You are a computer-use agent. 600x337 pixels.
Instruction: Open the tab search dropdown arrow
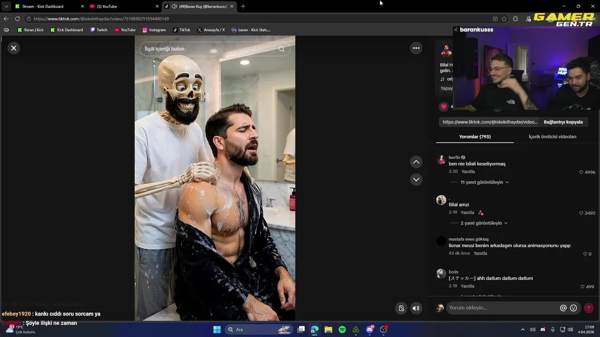pyautogui.click(x=6, y=7)
